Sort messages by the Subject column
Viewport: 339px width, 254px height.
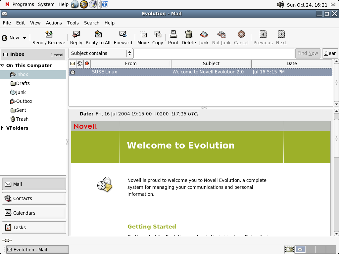coord(211,63)
